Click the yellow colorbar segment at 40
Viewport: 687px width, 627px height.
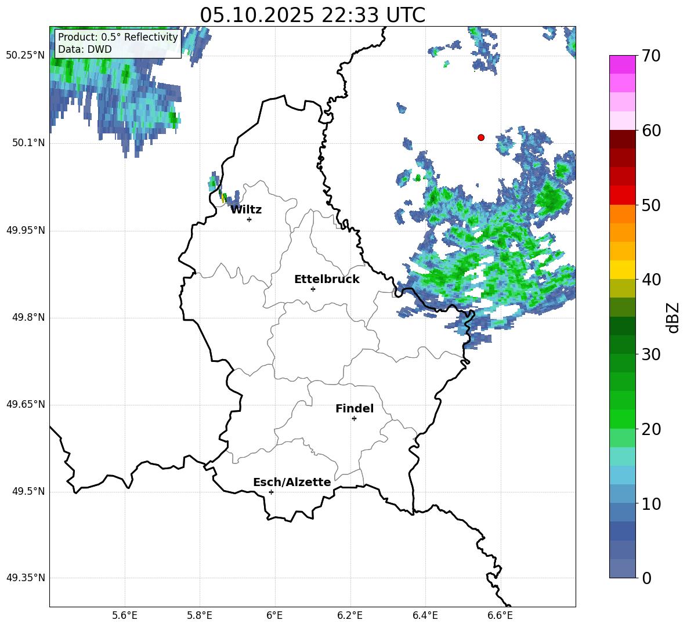pos(622,270)
